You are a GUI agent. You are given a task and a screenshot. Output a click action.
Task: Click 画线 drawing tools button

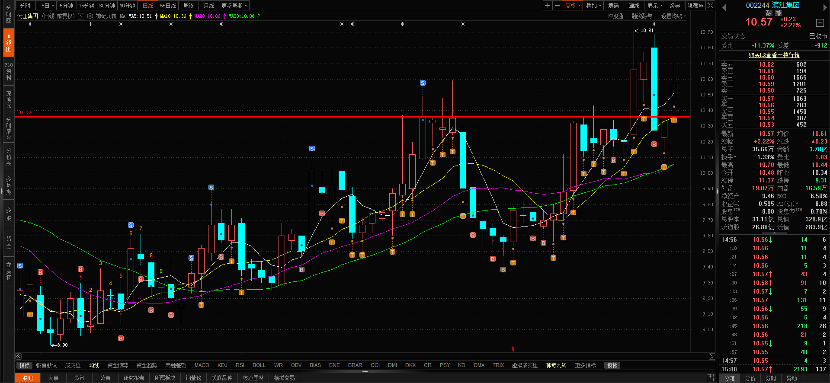634,6
